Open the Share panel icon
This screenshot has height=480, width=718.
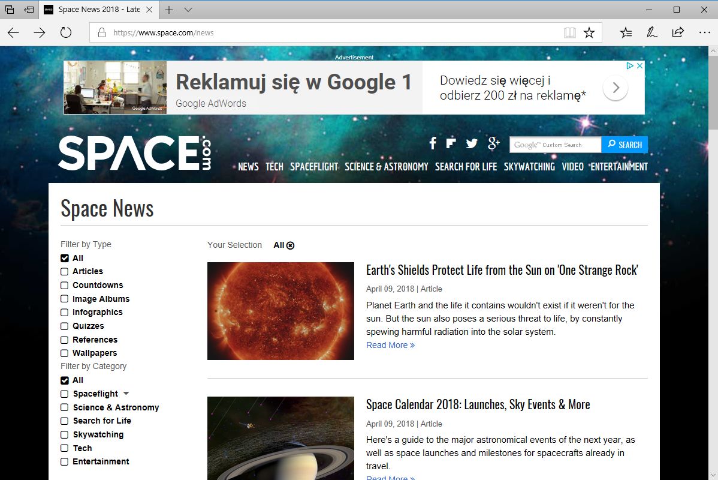[677, 32]
